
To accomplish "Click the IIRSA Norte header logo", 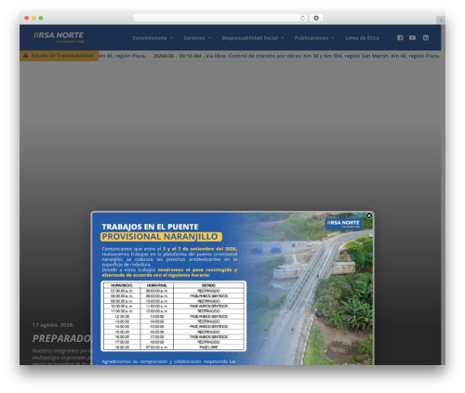I will tap(59, 37).
